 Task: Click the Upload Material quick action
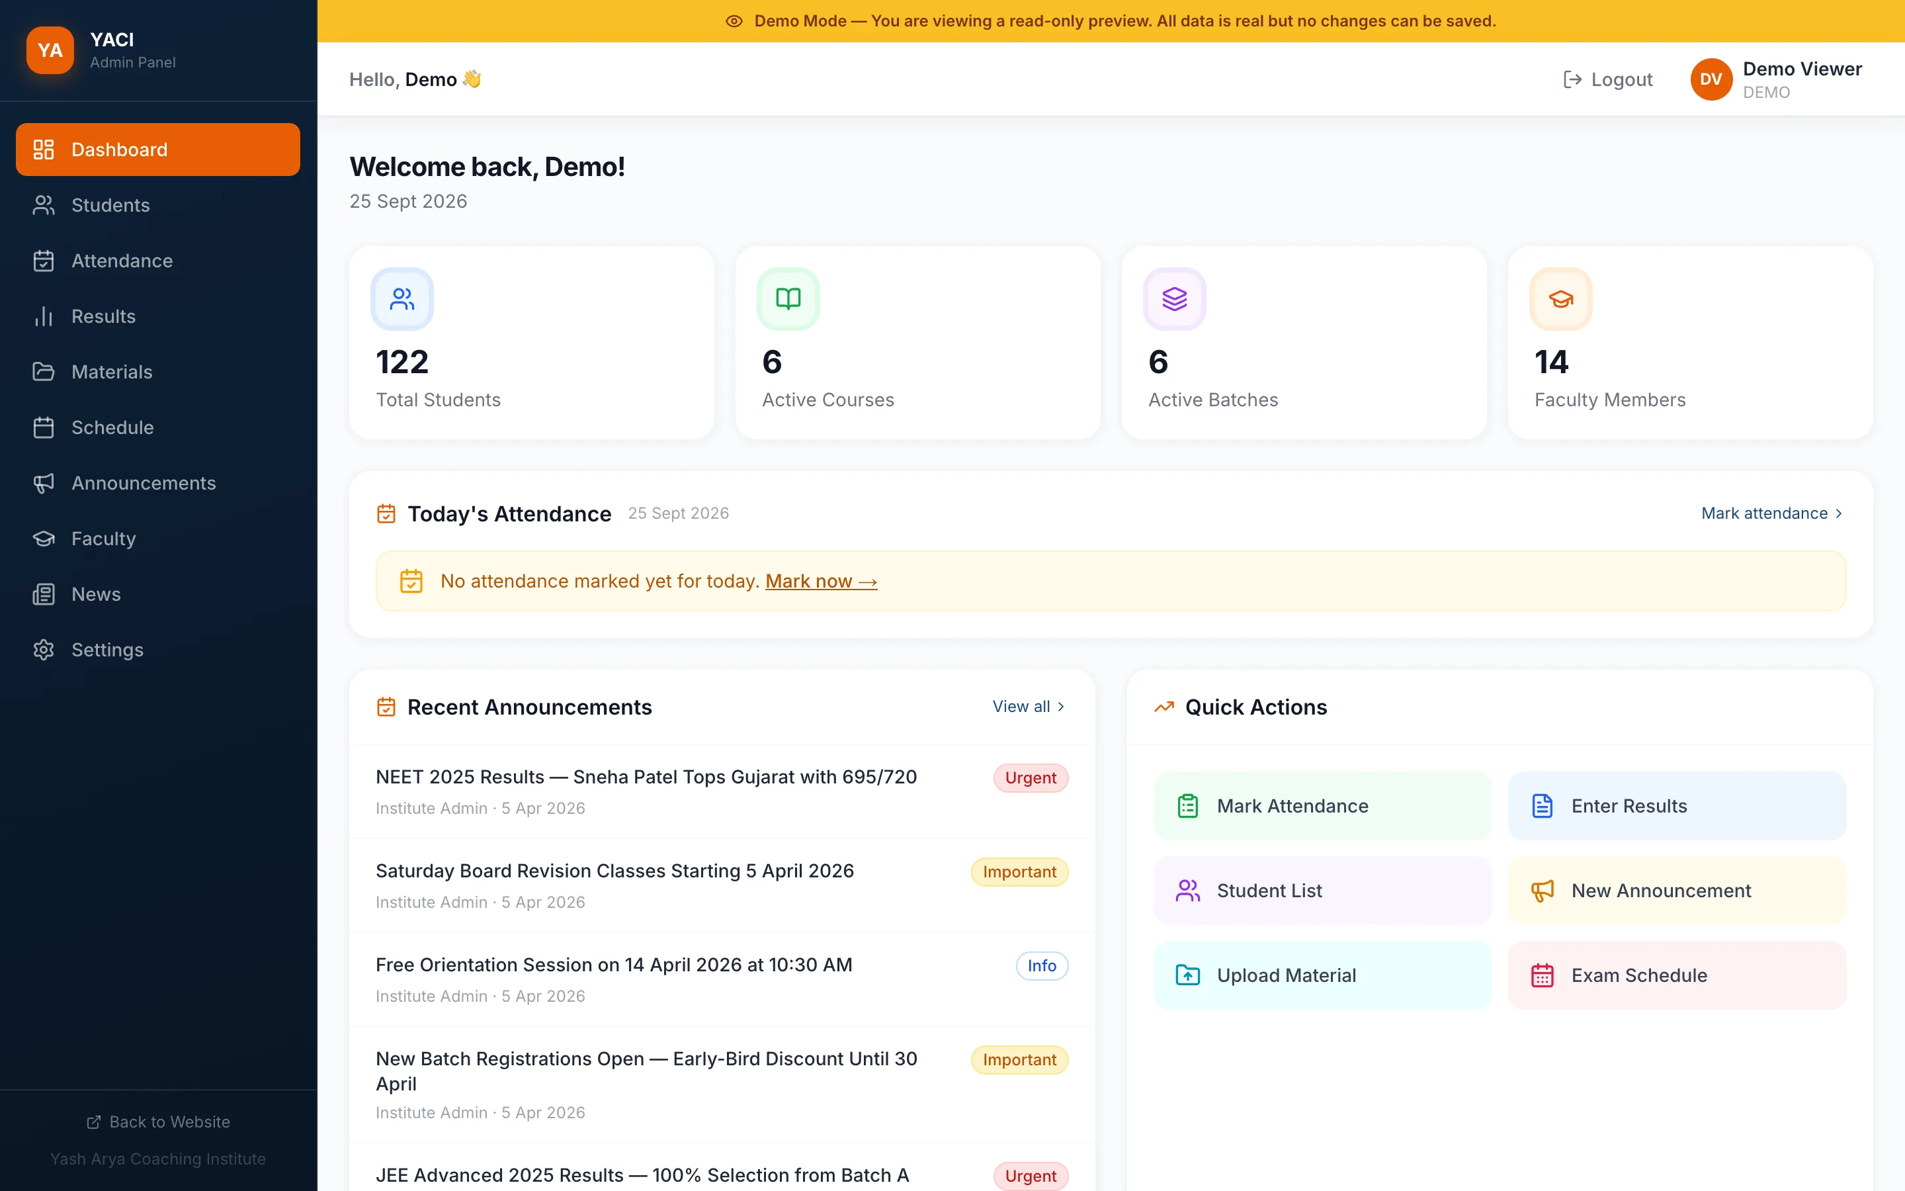tap(1322, 975)
